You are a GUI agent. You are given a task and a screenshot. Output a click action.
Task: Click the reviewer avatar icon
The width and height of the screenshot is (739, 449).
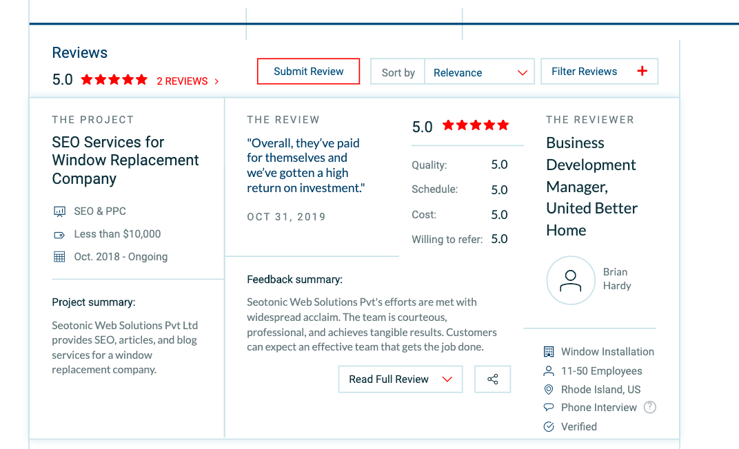570,280
